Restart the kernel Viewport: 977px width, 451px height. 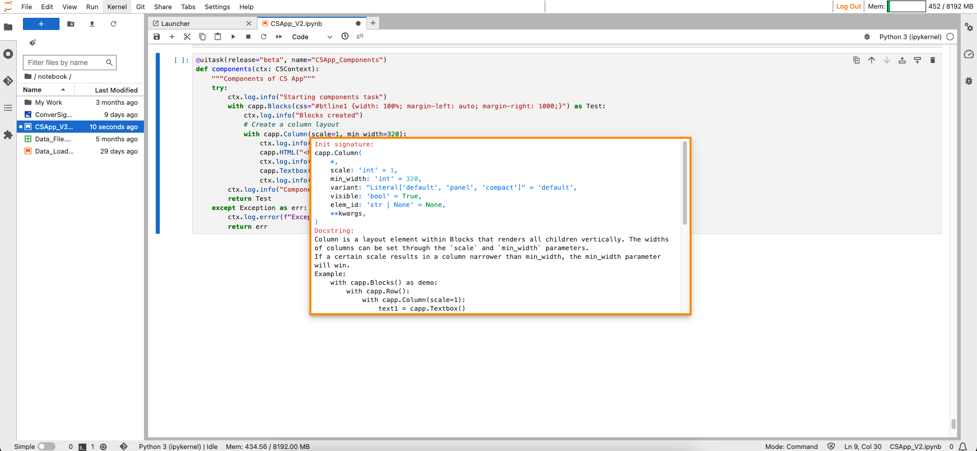264,37
